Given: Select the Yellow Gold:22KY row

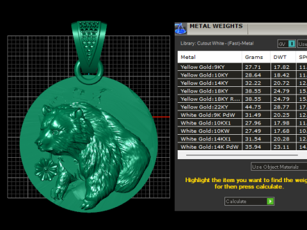Looking at the screenshot, I should tap(242, 107).
